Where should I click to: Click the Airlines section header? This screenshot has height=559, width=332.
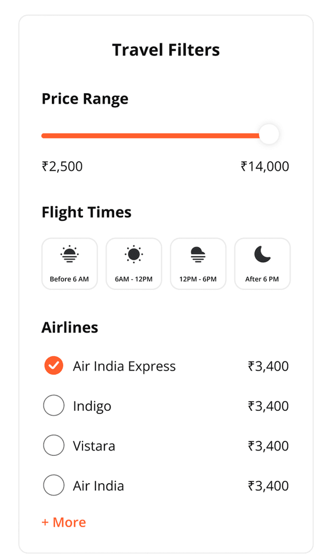[70, 327]
